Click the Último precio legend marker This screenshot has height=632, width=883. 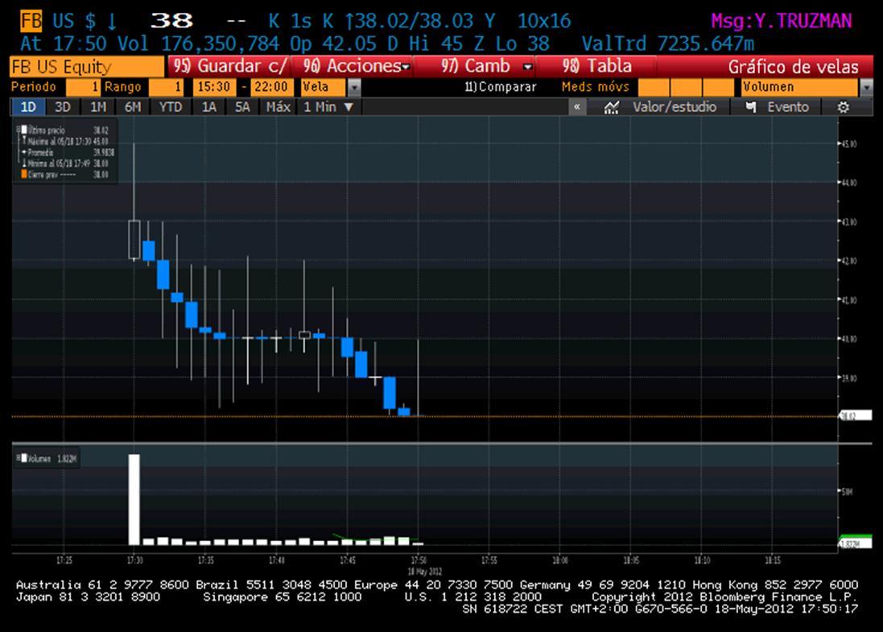pyautogui.click(x=24, y=130)
